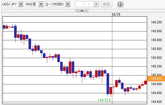Click the 145.400 price axis label
This screenshot has height=105, width=165.
[x=156, y=58]
